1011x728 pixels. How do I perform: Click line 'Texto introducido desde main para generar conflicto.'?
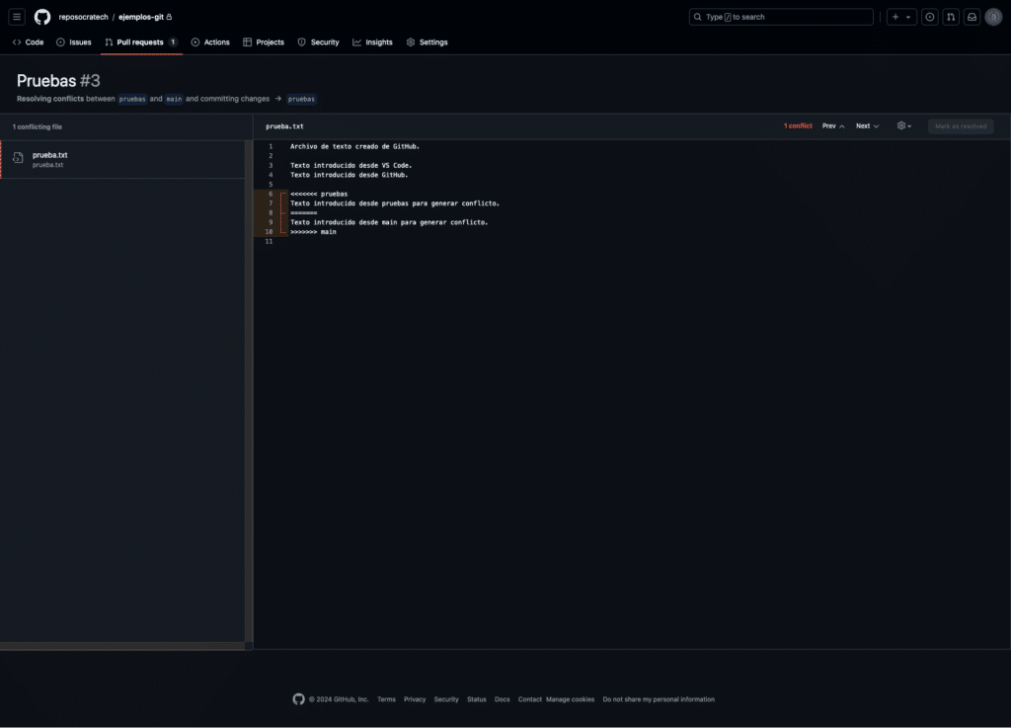389,222
